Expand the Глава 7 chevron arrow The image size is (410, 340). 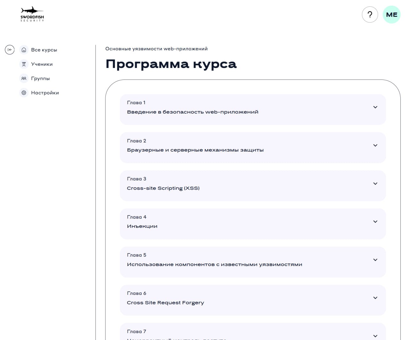(375, 336)
